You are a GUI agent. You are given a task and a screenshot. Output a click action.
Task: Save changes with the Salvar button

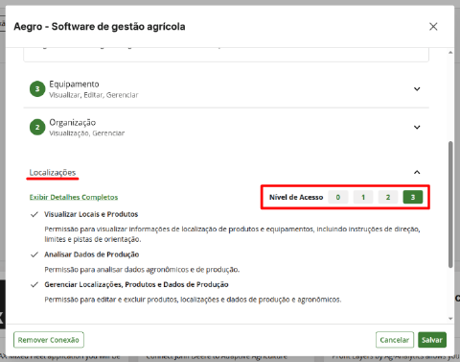[x=432, y=340]
